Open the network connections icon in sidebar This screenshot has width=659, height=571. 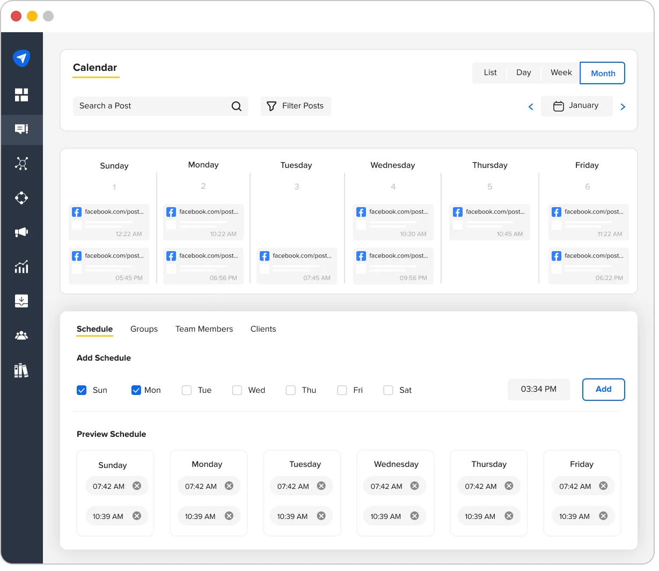click(x=21, y=163)
